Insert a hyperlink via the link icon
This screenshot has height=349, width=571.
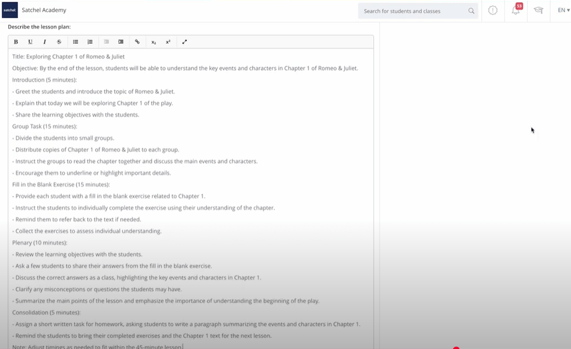point(138,42)
